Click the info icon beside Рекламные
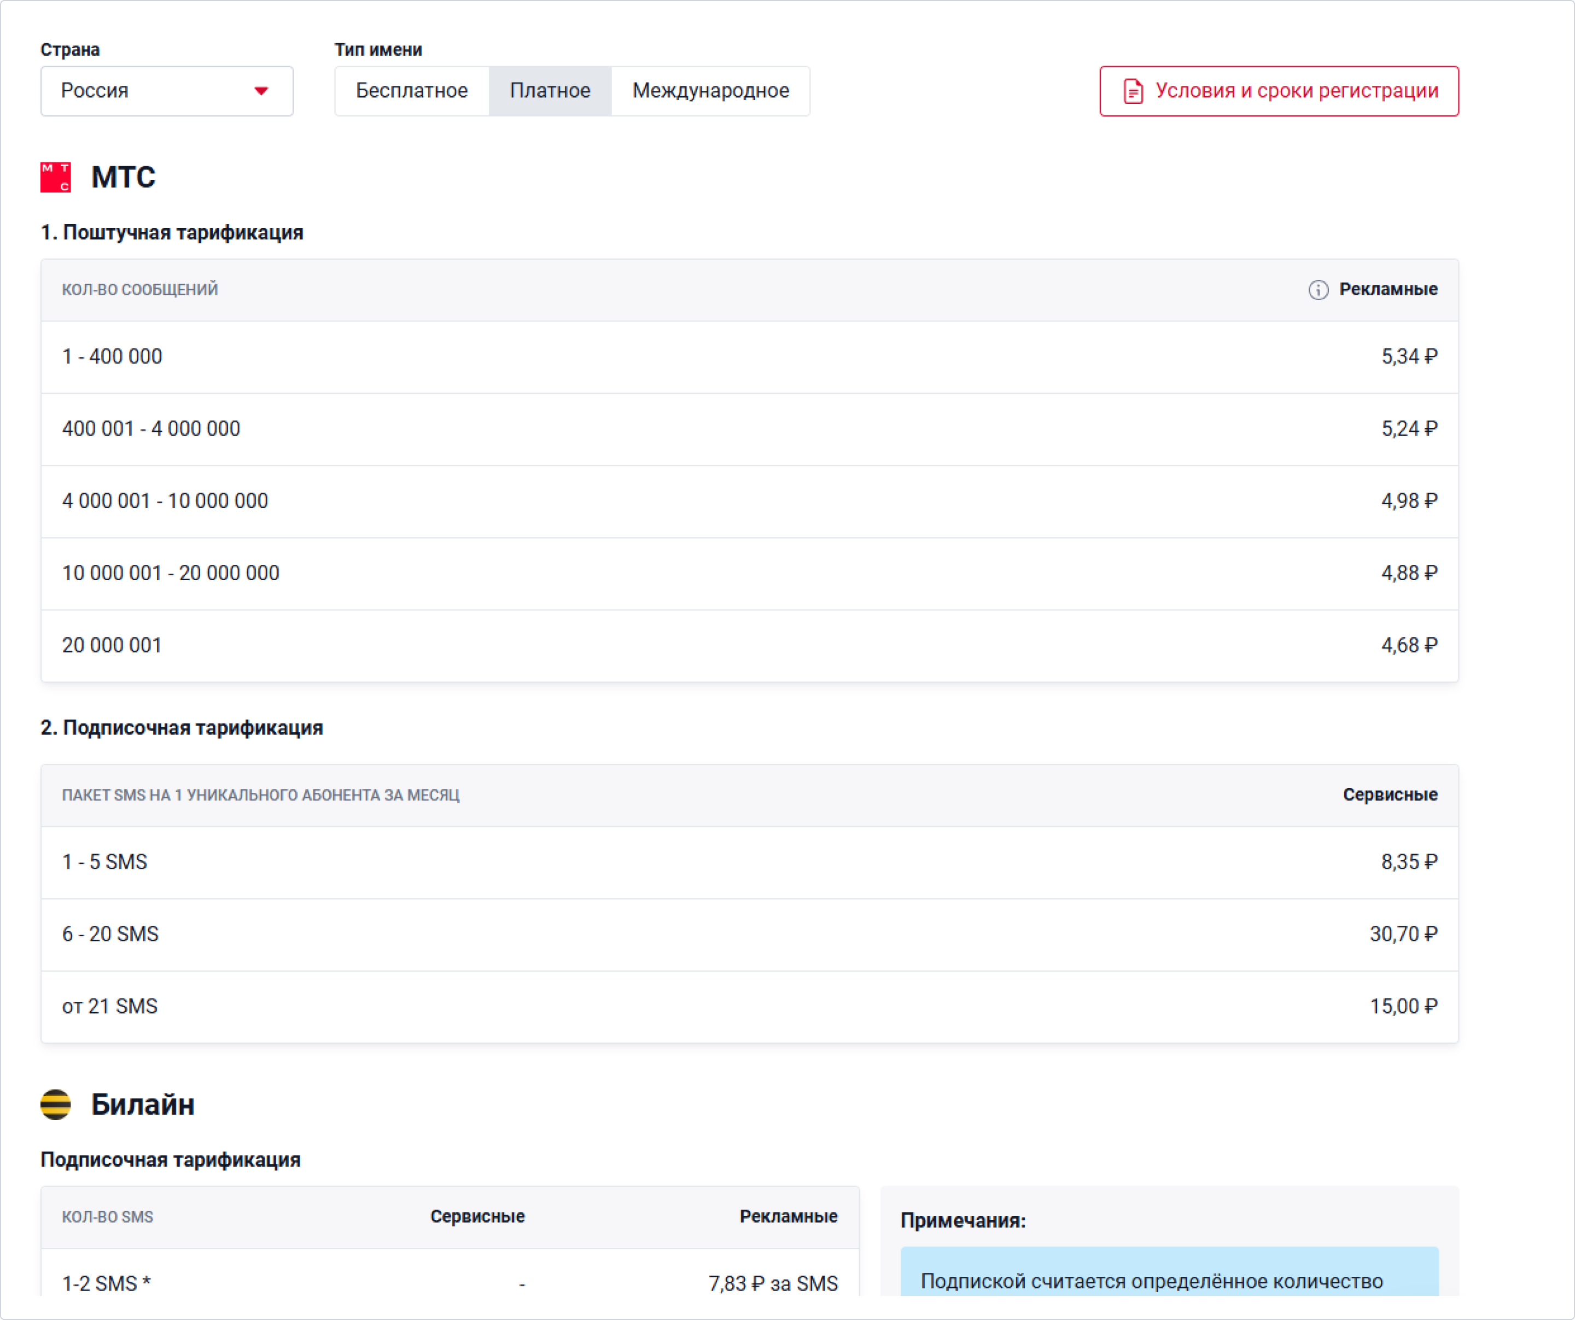This screenshot has height=1320, width=1575. point(1318,290)
